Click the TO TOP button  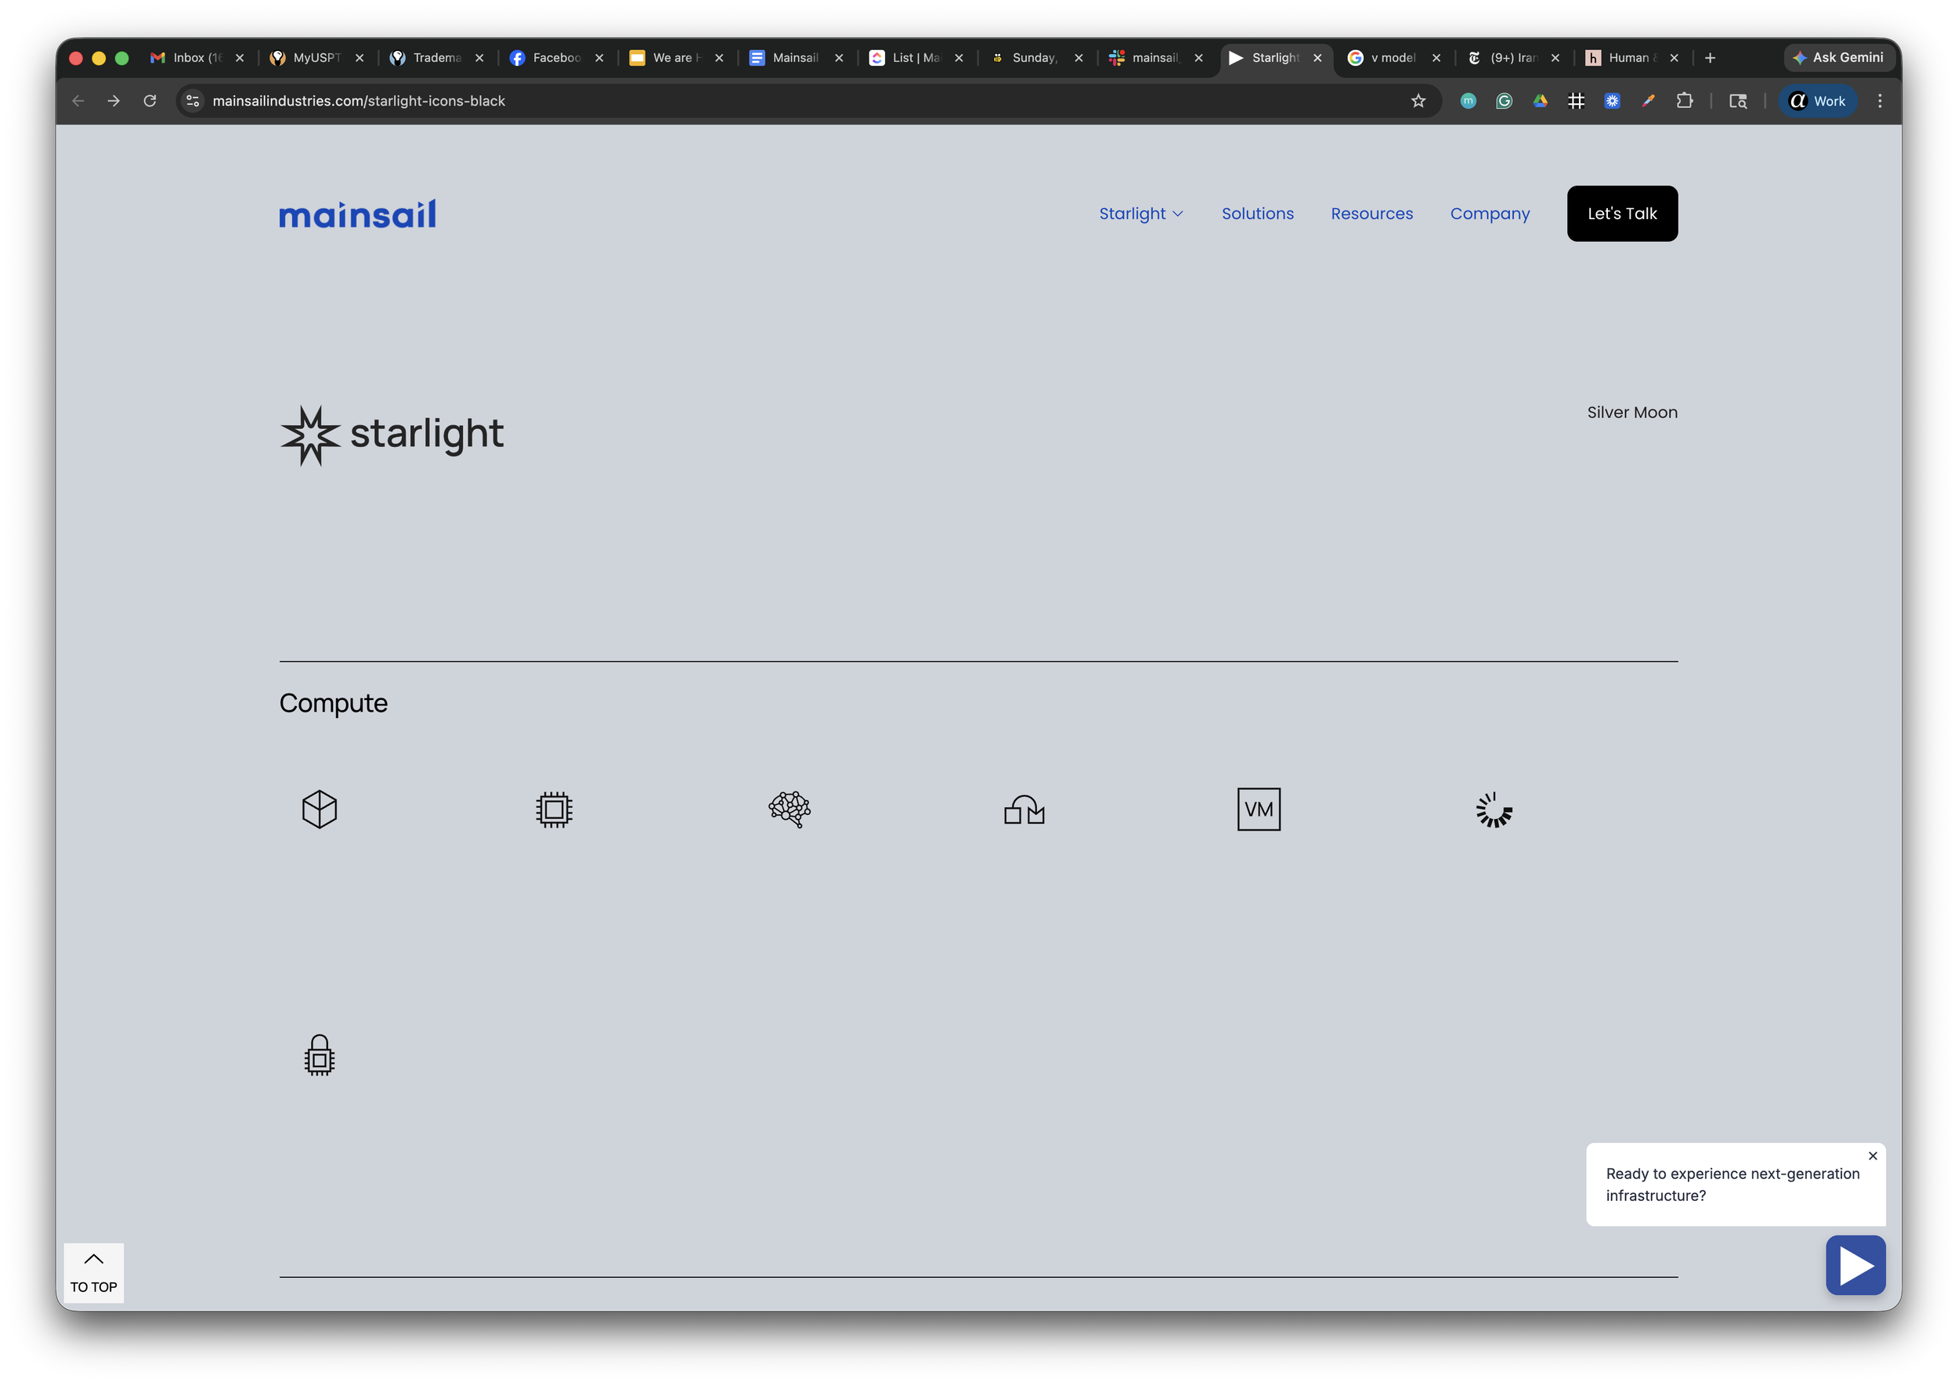click(x=94, y=1271)
